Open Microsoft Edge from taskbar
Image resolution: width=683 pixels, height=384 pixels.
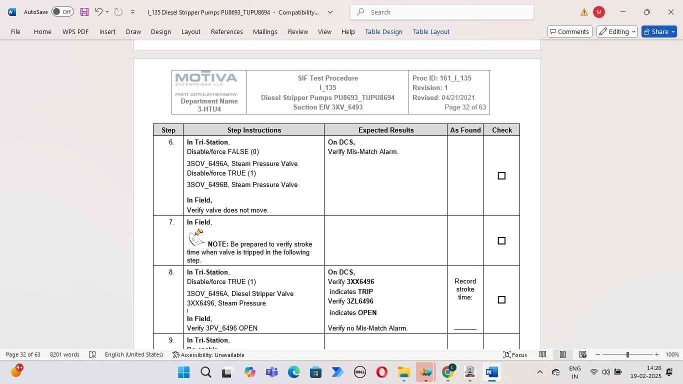pos(293,372)
